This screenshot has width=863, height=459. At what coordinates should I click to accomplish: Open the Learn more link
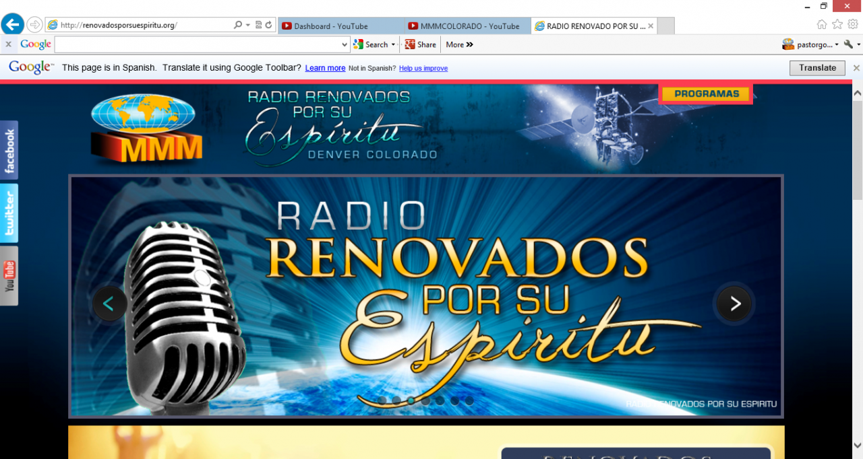(325, 68)
